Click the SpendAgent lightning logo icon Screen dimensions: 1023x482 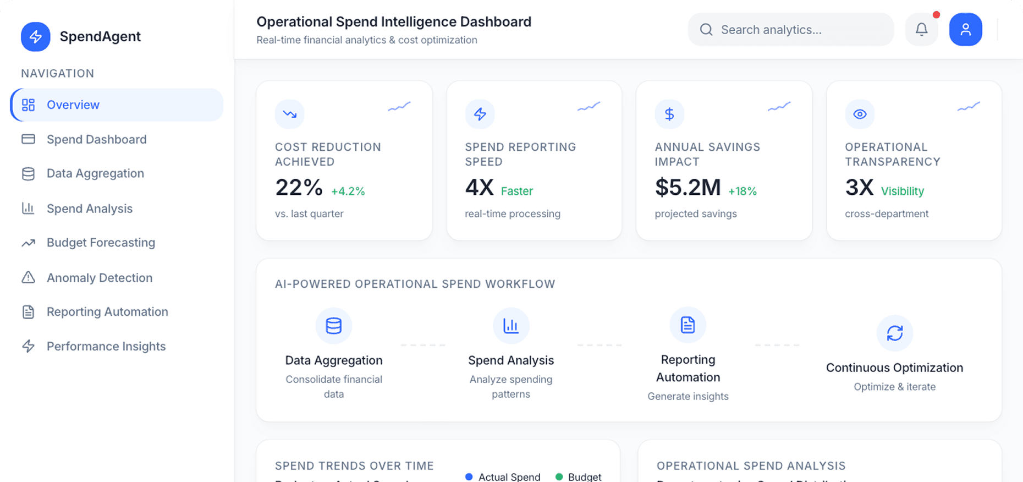(x=36, y=37)
